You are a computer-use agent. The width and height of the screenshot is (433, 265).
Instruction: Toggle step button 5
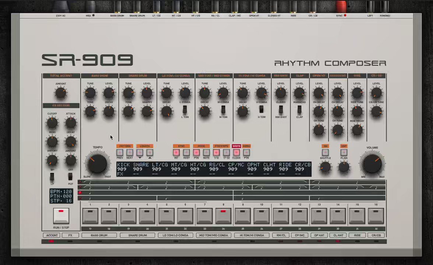166,216
